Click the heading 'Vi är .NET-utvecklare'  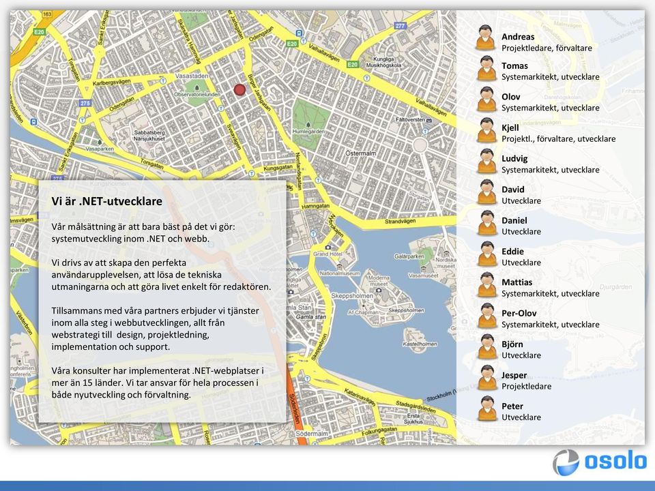click(x=107, y=201)
